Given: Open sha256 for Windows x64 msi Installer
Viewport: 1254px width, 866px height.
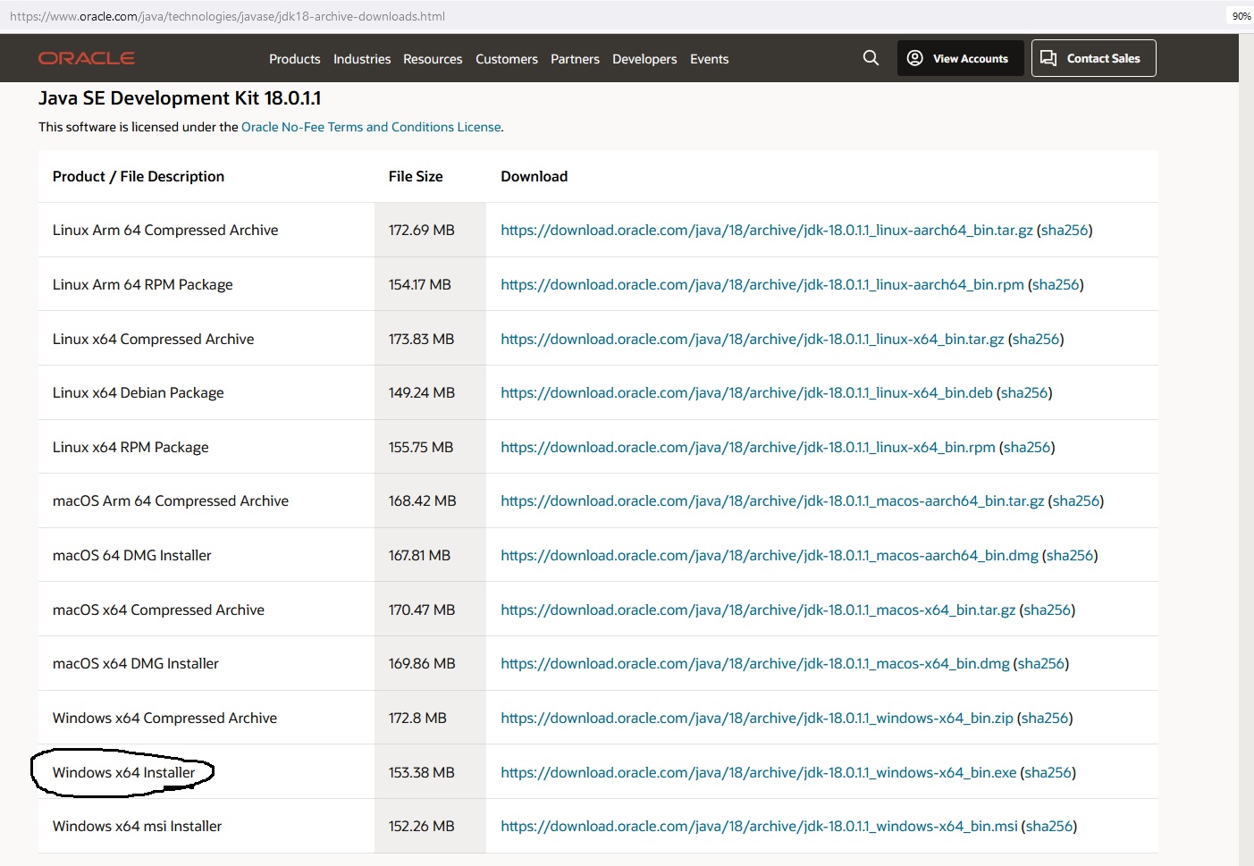Looking at the screenshot, I should click(x=1049, y=827).
